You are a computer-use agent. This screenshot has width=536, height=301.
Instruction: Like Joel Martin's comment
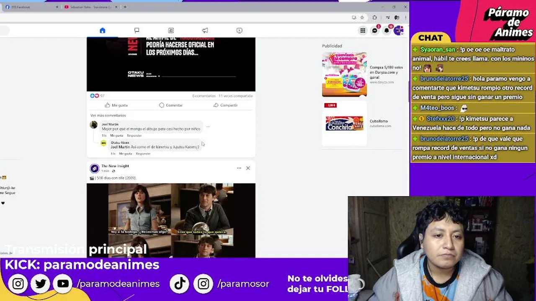point(116,135)
